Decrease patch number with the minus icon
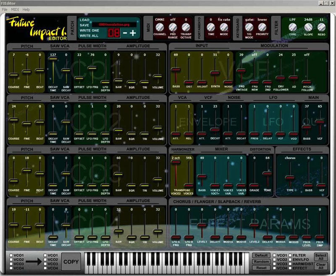336x276 pixels. (x=125, y=33)
